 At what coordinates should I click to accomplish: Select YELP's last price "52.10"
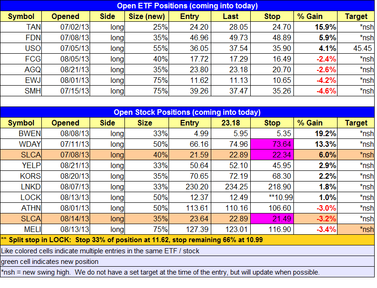tap(231, 165)
